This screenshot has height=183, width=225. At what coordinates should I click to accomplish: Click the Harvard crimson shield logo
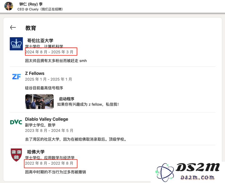coord(16,155)
